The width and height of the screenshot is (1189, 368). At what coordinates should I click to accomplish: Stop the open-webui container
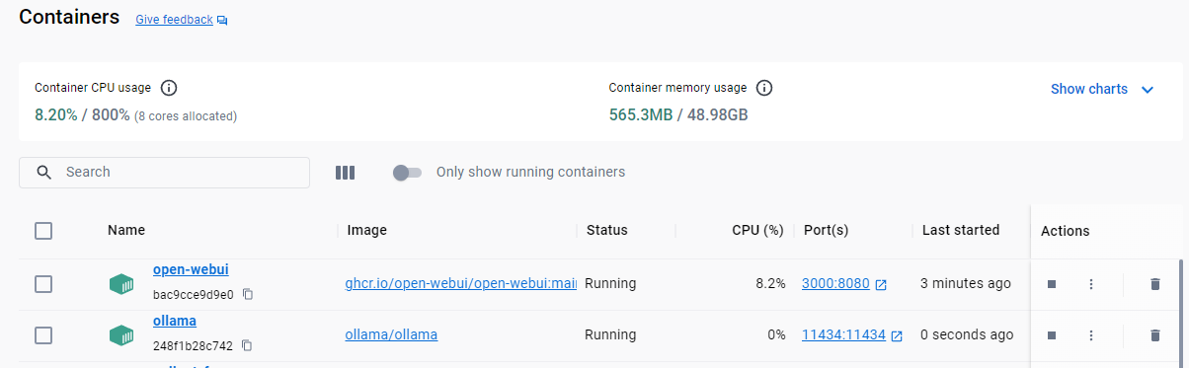pos(1052,284)
